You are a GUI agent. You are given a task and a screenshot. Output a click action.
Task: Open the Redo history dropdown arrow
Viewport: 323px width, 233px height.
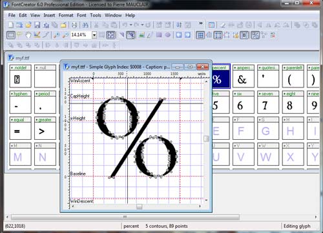click(x=142, y=25)
